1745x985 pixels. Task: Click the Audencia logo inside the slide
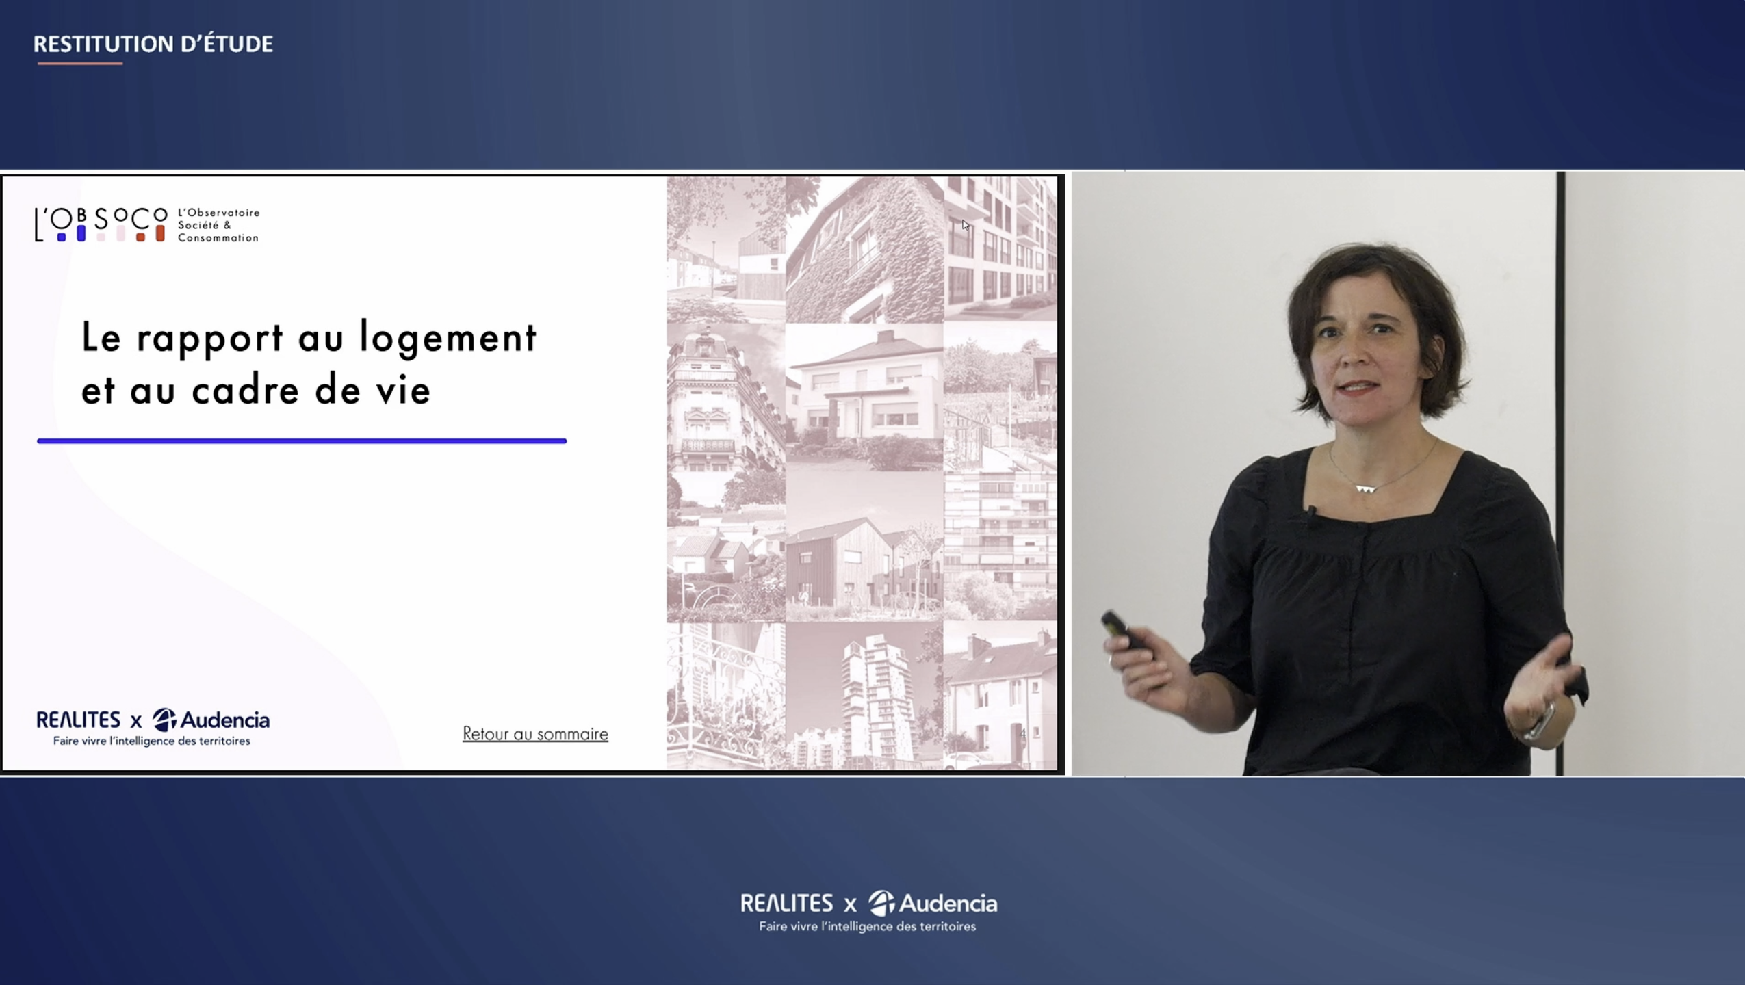[x=211, y=720]
